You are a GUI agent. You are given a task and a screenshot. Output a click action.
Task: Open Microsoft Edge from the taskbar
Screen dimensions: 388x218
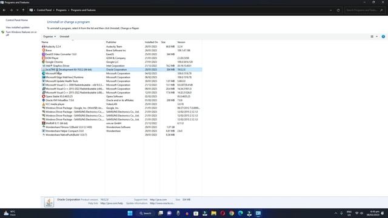(241, 213)
